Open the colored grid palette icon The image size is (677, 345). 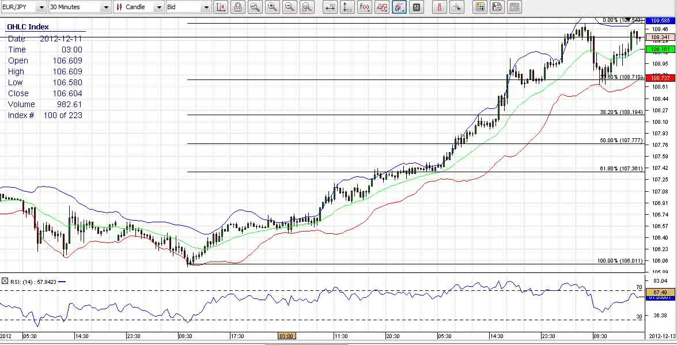coord(480,7)
